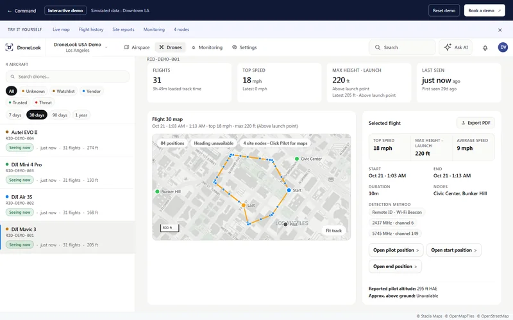Viewport: 513px width, 320px height.
Task: Set time range to 7 days
Action: (x=15, y=115)
